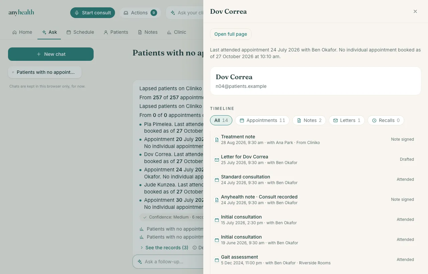Click the calendar icon beside Gait assessment
Image resolution: width=428 pixels, height=274 pixels.
coord(217,260)
